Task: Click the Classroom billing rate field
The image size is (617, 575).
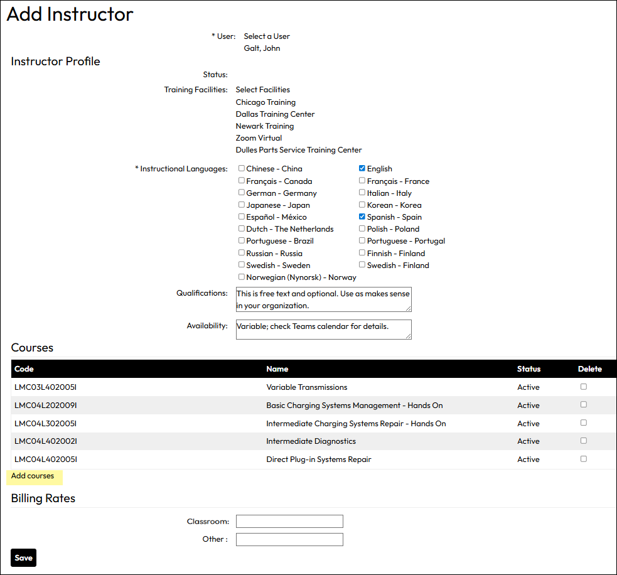Action: [289, 521]
